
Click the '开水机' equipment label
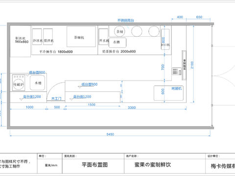pos(104,41)
